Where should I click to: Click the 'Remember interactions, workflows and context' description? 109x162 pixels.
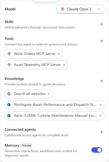click(41, 153)
